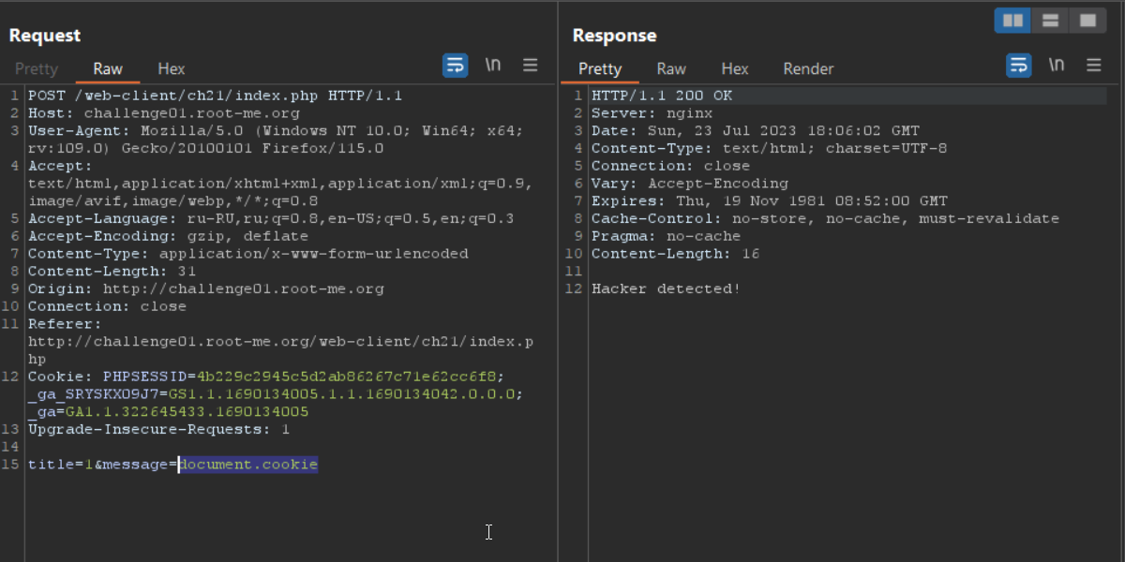Switch to the top-bottom split layout icon

[1050, 21]
